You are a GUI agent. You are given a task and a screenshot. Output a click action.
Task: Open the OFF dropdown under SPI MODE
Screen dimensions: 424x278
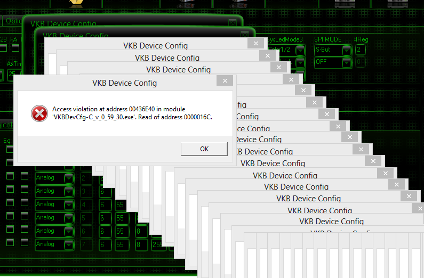tap(346, 63)
